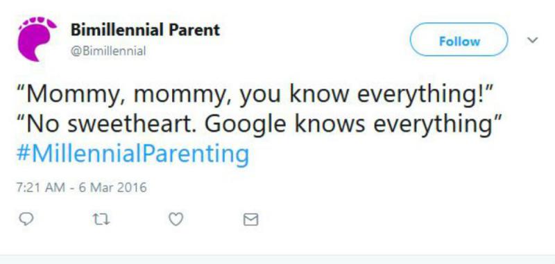Screen dimensions: 555x264
Task: Open the purple footprint profile avatar
Action: [x=37, y=39]
